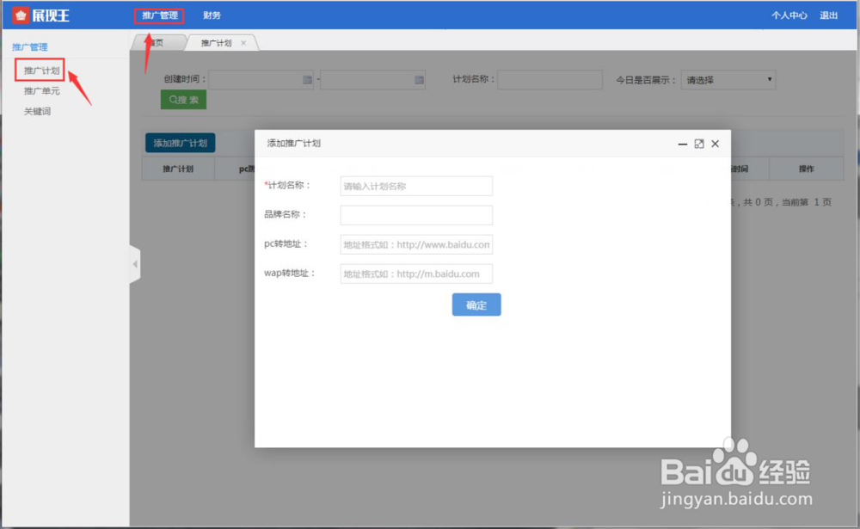
Task: Maximize the 添加推广计划 dialog
Action: (698, 144)
